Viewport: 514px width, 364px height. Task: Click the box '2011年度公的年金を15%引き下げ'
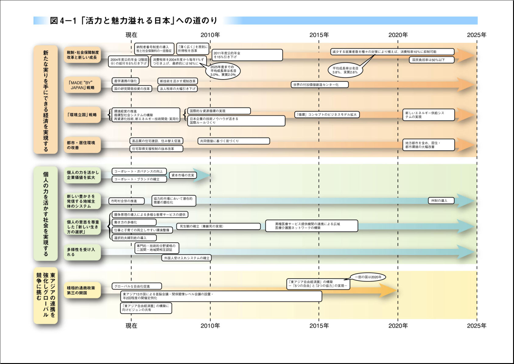(247, 55)
